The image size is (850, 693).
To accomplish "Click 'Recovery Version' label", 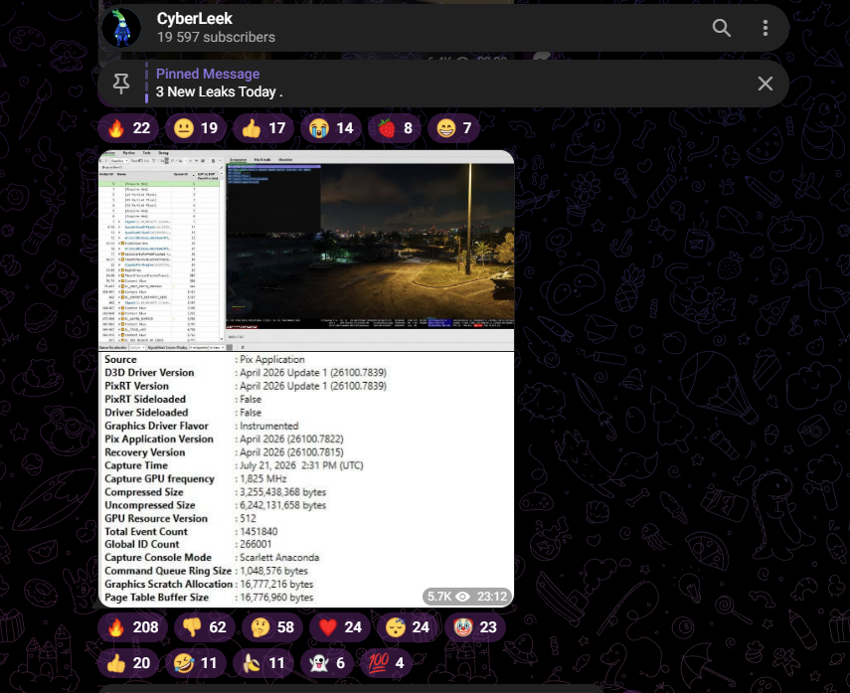I will (x=145, y=452).
